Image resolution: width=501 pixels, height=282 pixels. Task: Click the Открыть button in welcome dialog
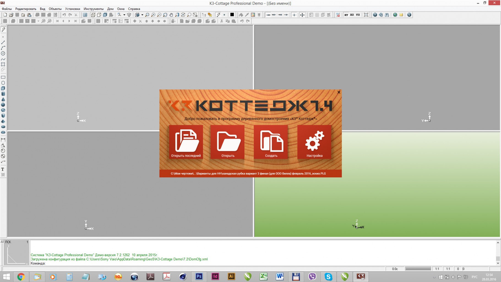pyautogui.click(x=228, y=142)
